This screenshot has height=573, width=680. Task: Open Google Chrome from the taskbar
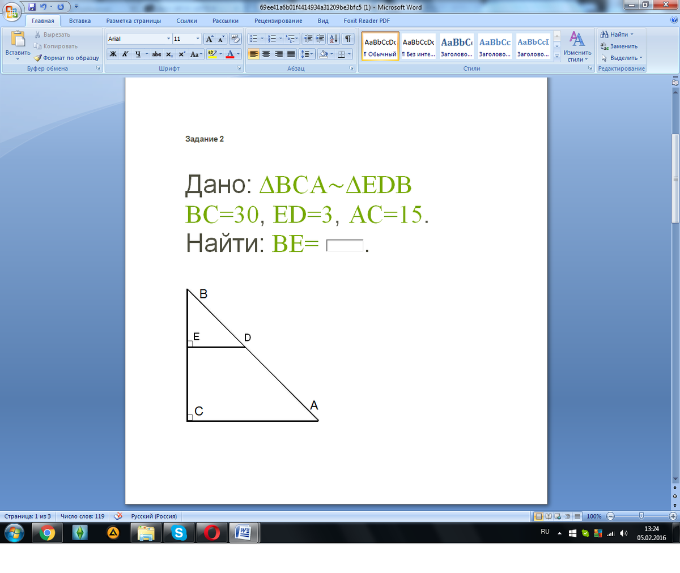point(47,533)
